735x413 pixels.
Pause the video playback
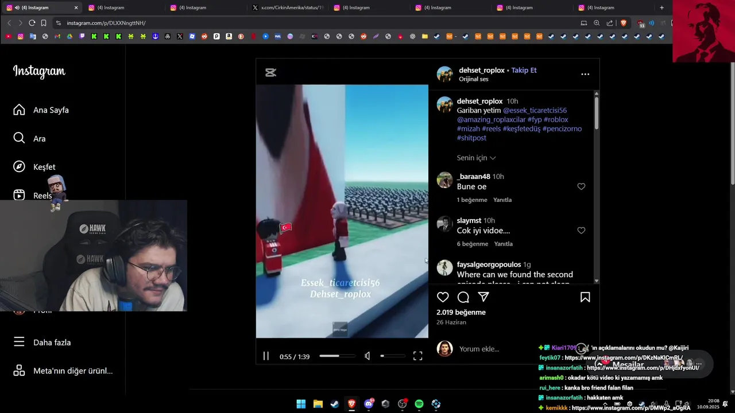click(x=266, y=356)
